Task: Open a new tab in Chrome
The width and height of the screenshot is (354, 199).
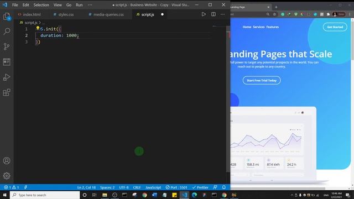Action: [x=276, y=7]
